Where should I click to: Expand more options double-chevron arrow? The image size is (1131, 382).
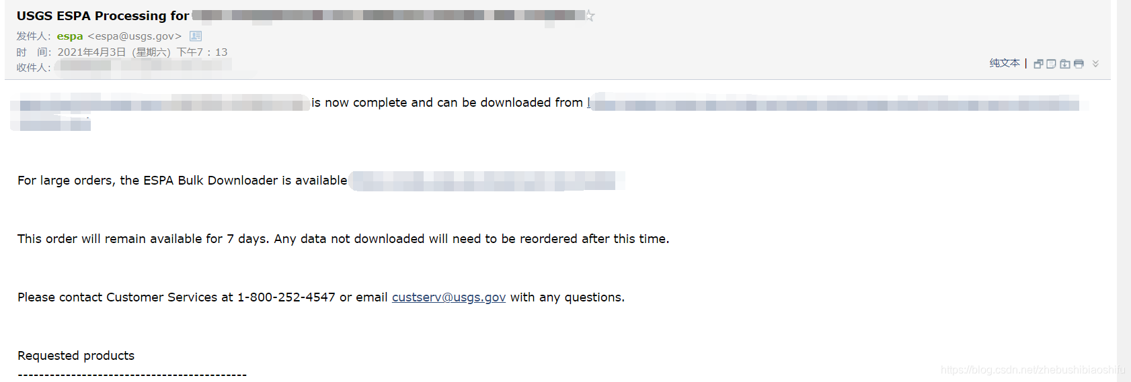[x=1095, y=64]
